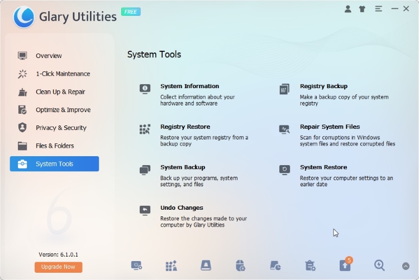This screenshot has height=280, width=419.
Task: Click the Version: 6.1.0.1 text
Action: point(58,255)
